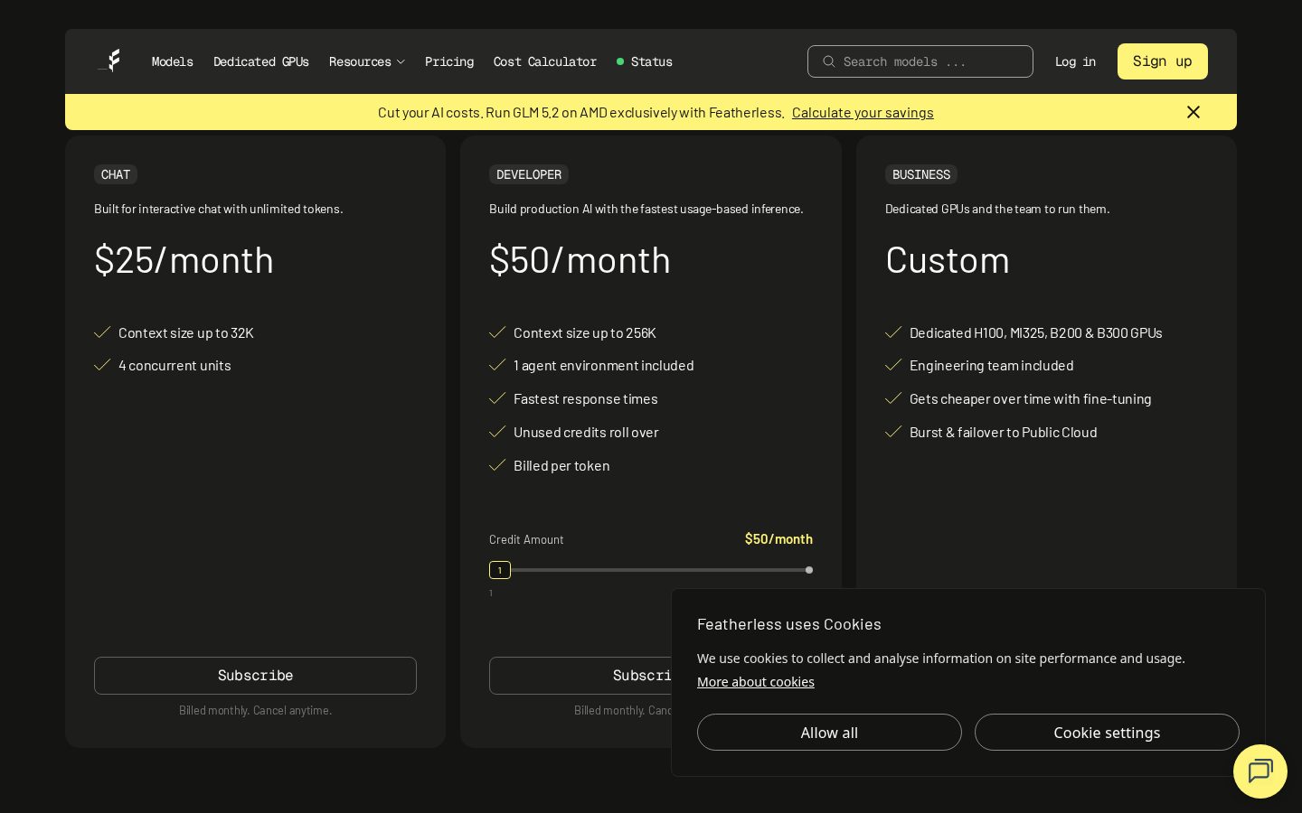Viewport: 1302px width, 813px height.
Task: Click the Credit Amount label
Action: click(526, 539)
